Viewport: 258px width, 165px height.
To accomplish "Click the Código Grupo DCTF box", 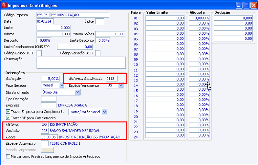I will tap(39, 53).
